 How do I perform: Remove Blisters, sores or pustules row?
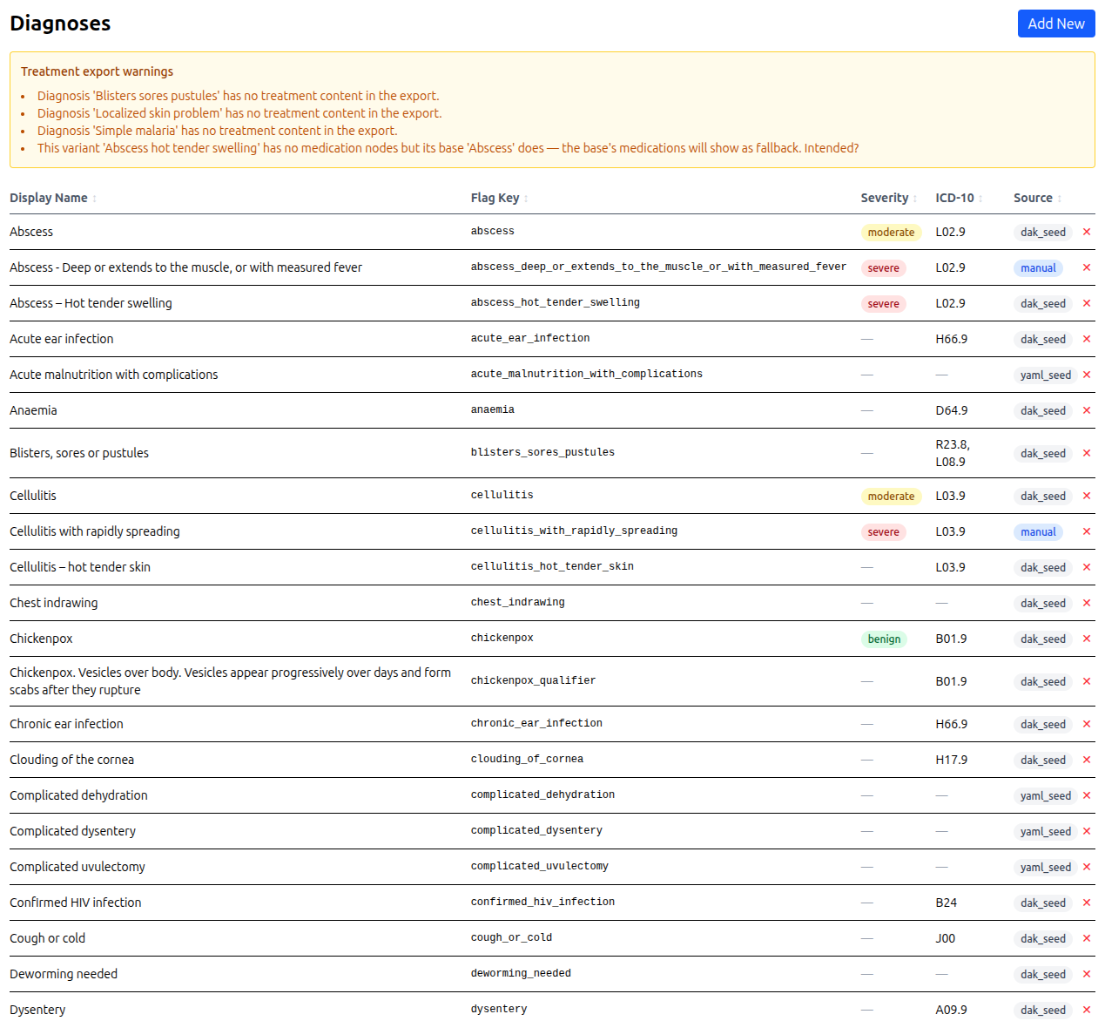point(1087,453)
